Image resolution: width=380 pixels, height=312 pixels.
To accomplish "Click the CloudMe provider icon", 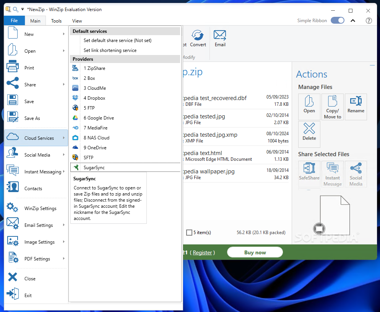I will pyautogui.click(x=75, y=88).
